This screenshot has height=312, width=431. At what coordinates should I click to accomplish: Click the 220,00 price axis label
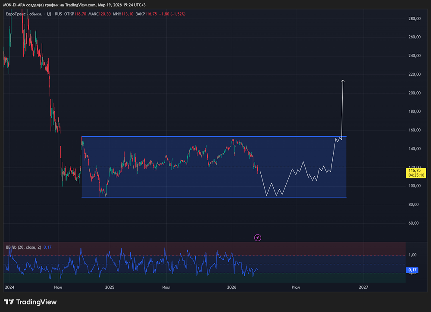click(415, 74)
